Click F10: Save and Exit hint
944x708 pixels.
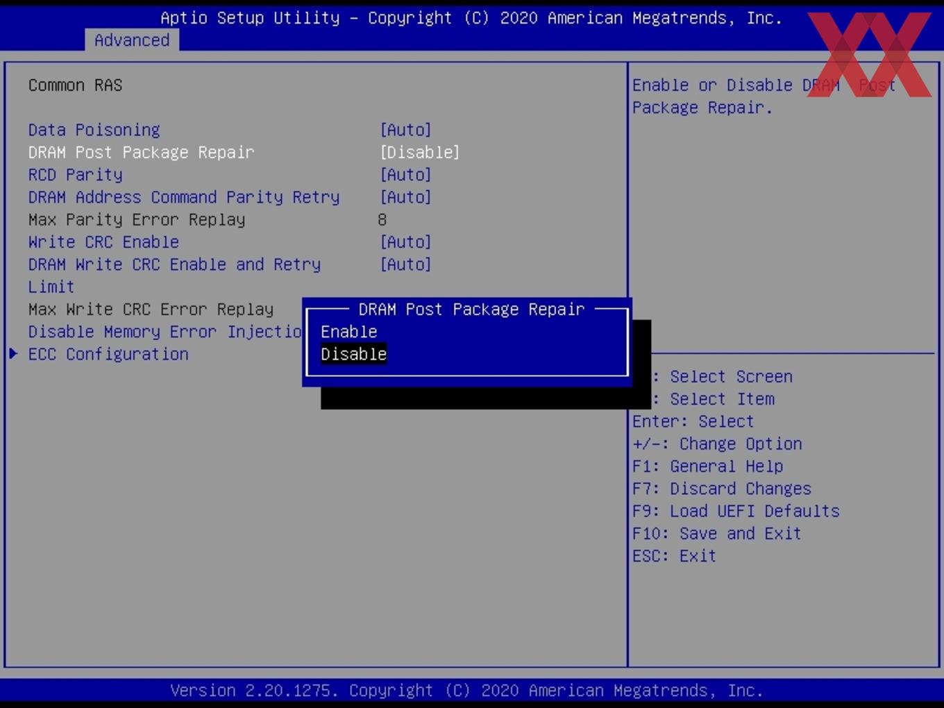(x=716, y=533)
